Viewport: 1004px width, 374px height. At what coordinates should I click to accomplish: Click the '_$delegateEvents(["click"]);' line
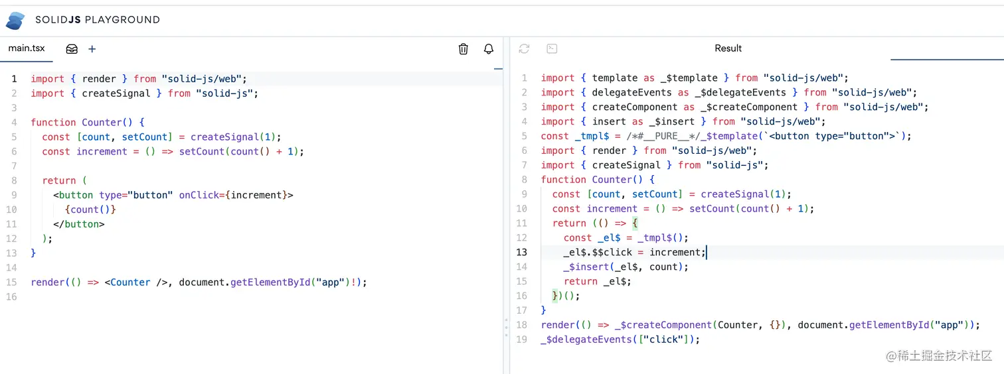click(x=621, y=340)
